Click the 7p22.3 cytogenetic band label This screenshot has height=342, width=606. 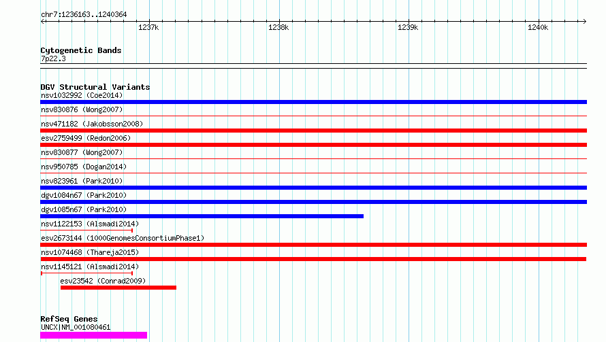pyautogui.click(x=53, y=58)
